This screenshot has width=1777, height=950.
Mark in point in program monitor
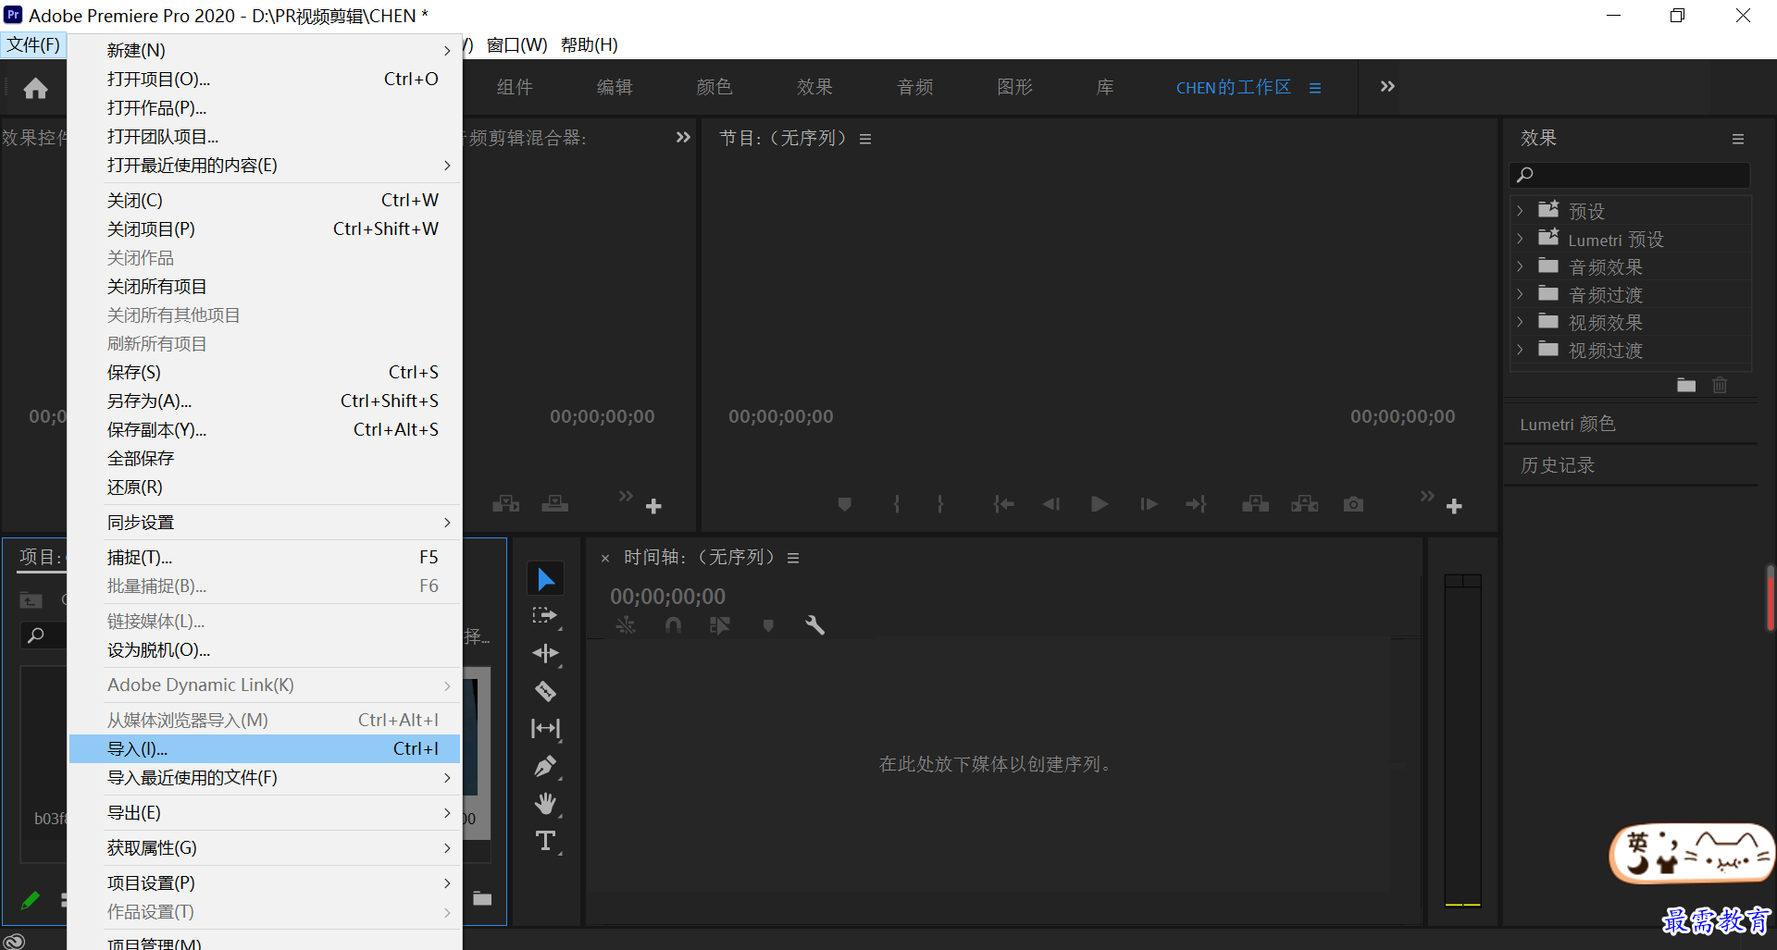click(896, 504)
